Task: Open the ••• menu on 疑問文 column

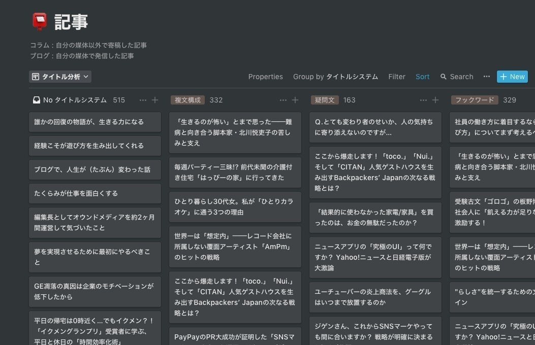Action: click(x=423, y=100)
